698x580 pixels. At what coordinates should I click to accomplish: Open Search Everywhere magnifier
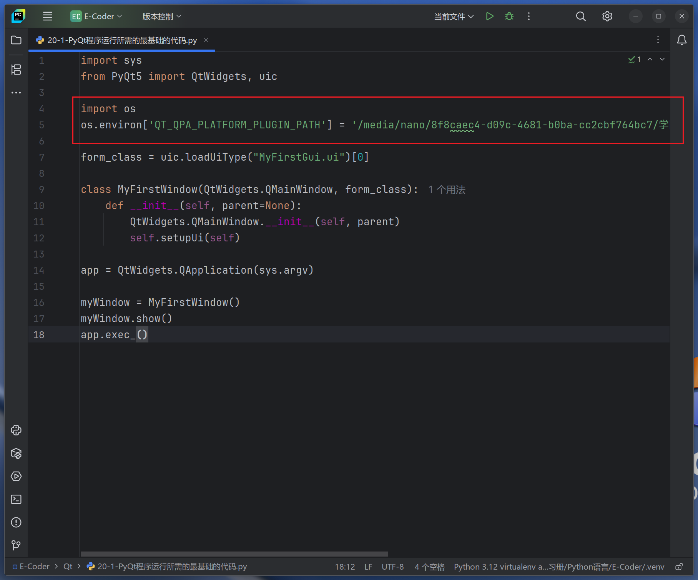click(x=581, y=16)
